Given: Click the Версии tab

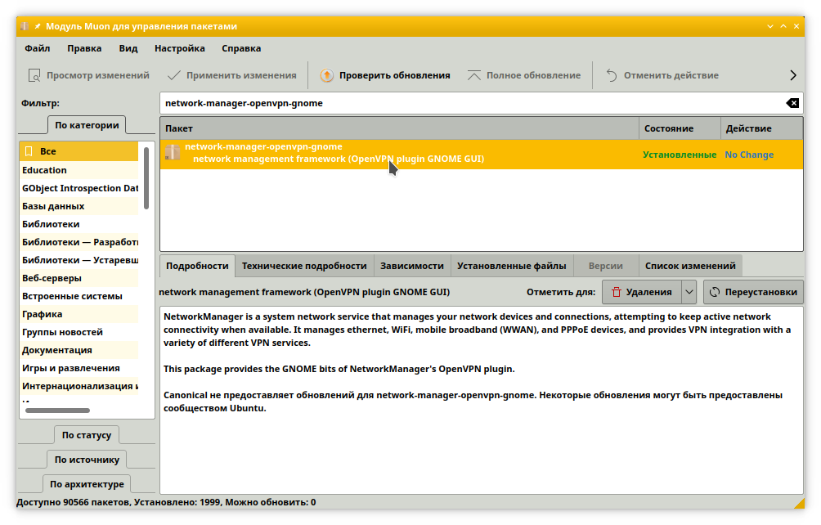Looking at the screenshot, I should (x=606, y=266).
